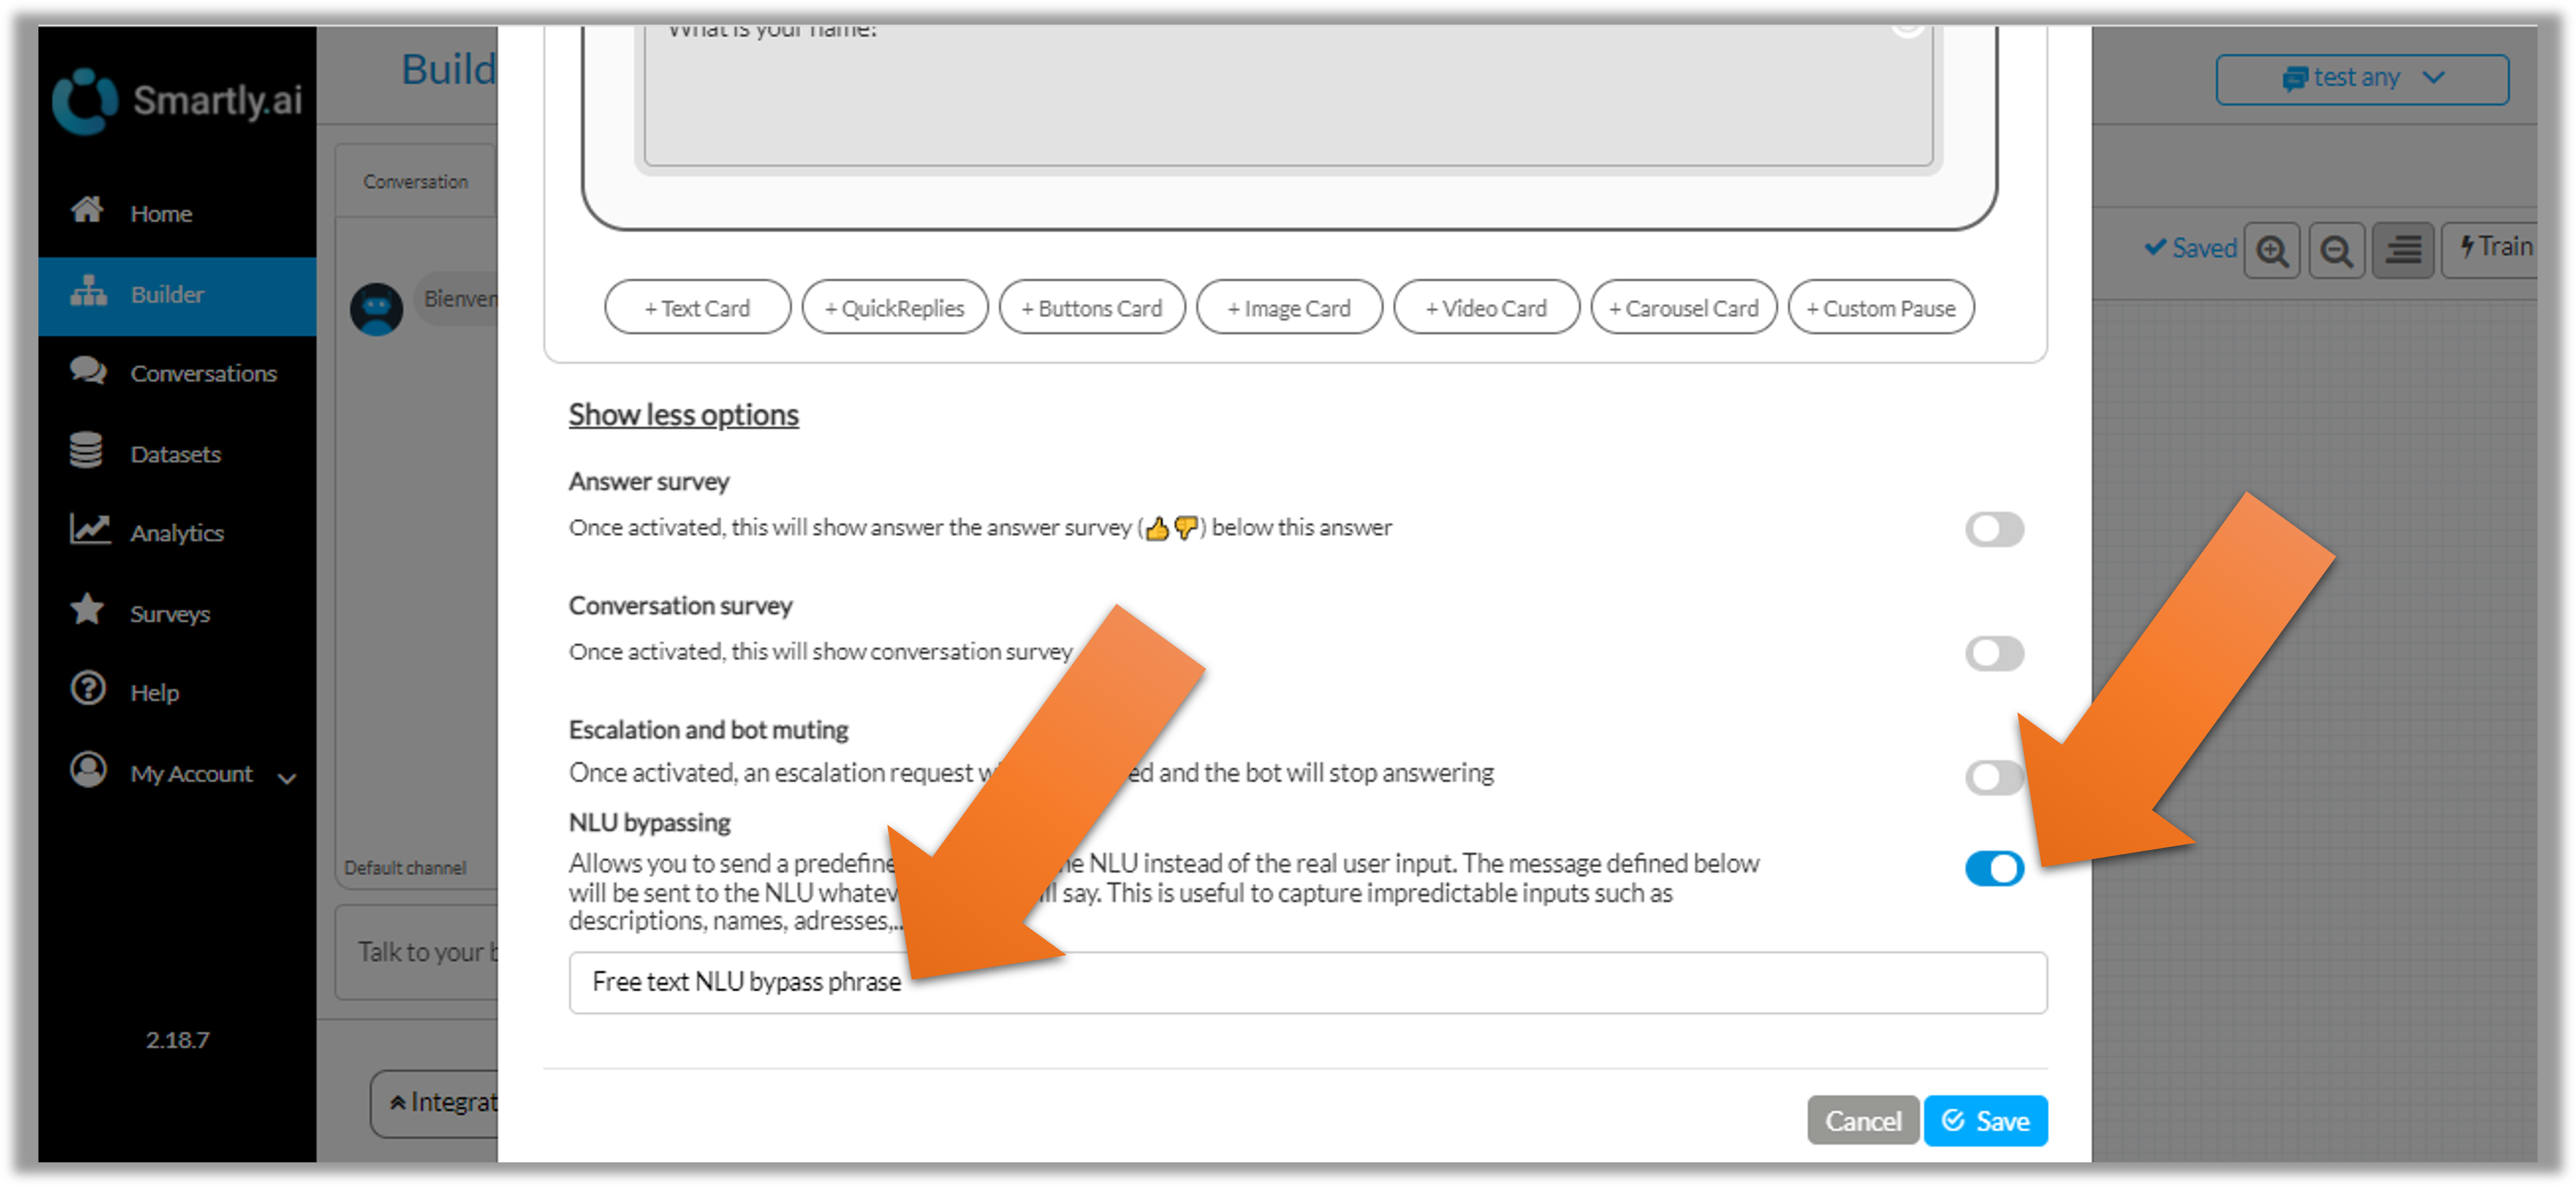Open the test any dropdown
The height and width of the screenshot is (1187, 2576).
[x=2361, y=79]
